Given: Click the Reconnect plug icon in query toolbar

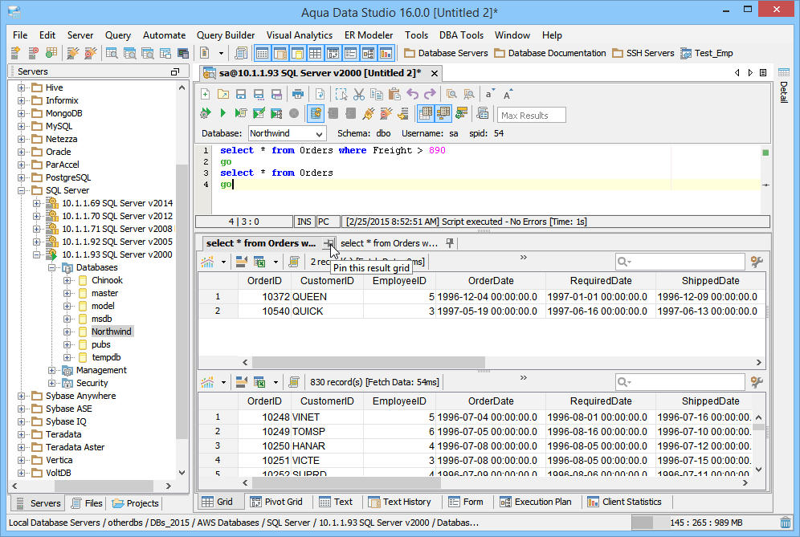Looking at the screenshot, I should tap(369, 113).
